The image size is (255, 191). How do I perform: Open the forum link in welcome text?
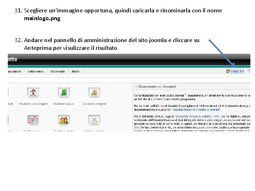pyautogui.click(x=208, y=127)
